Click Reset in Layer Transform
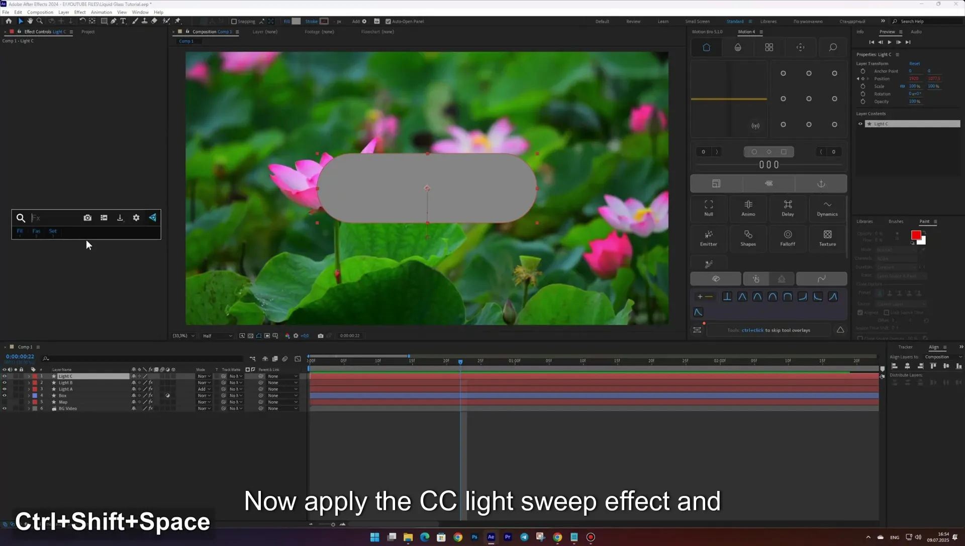 point(914,64)
